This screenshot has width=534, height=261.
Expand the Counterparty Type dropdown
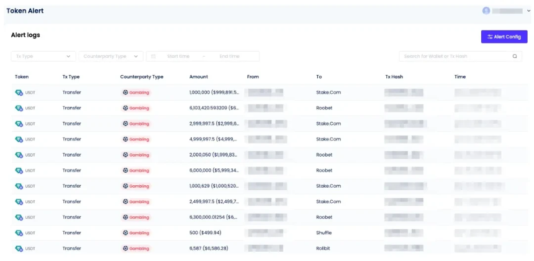point(111,56)
